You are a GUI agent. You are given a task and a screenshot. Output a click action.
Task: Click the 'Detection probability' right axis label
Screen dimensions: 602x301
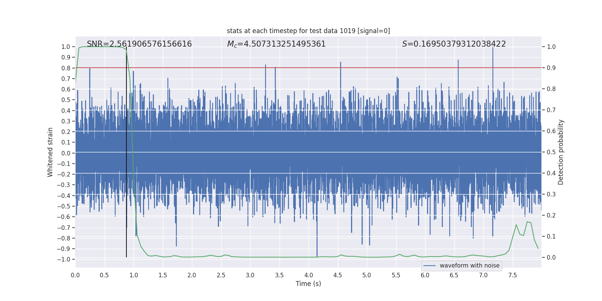[x=561, y=152]
